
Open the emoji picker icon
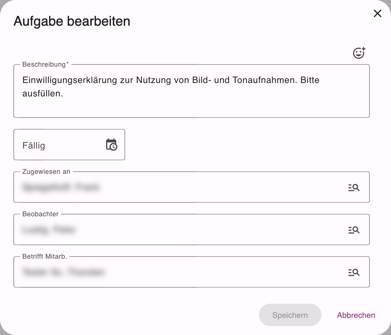click(x=359, y=53)
